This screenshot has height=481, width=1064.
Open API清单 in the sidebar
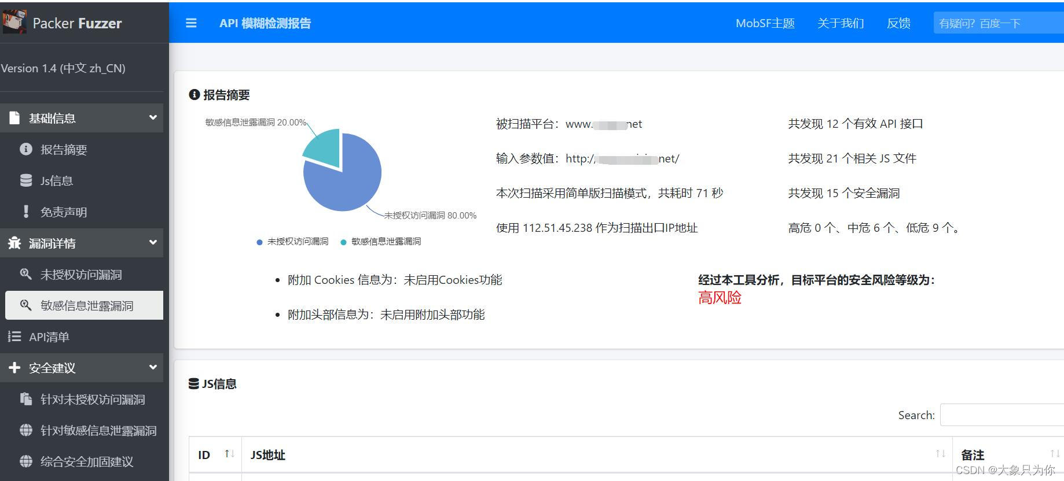coord(82,336)
